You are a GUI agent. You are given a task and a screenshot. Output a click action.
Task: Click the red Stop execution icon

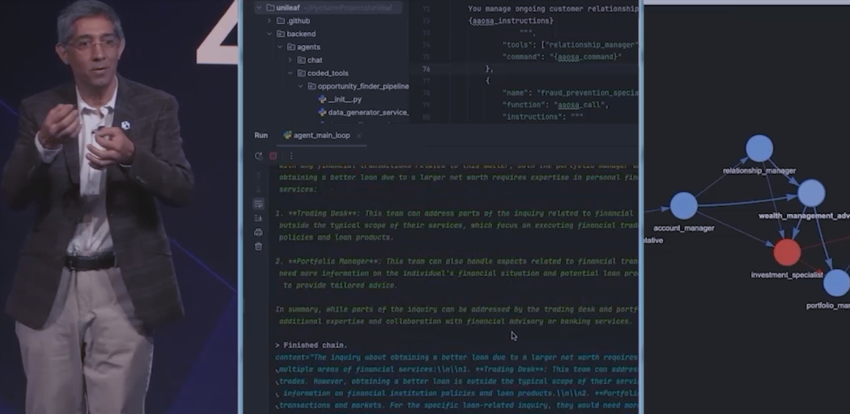click(273, 156)
